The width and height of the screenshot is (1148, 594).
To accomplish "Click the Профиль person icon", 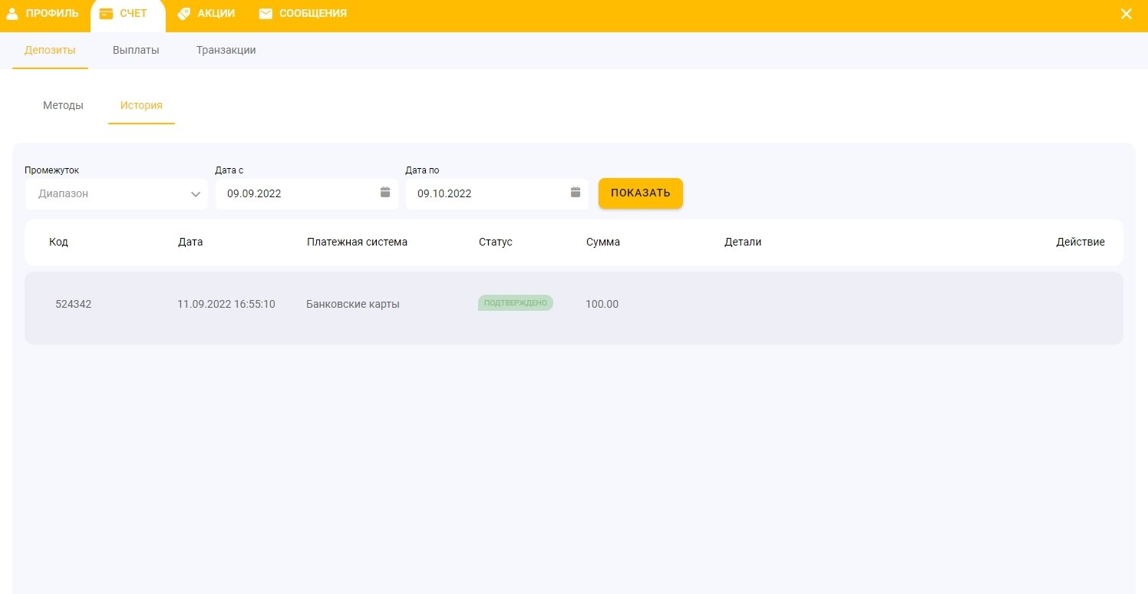I will pyautogui.click(x=12, y=14).
